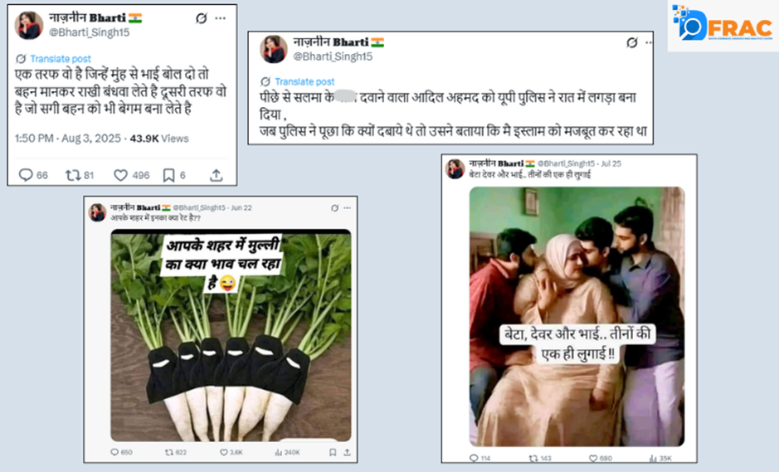Click the reply icon with 66 comments
The width and height of the screenshot is (779, 472).
tap(26, 175)
